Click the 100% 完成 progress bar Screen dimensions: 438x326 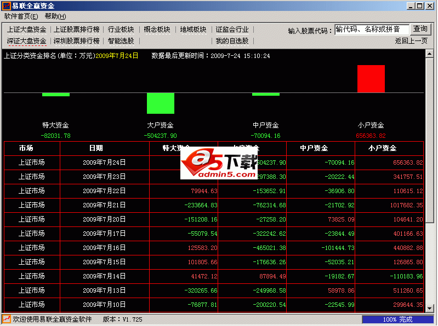coord(398,319)
